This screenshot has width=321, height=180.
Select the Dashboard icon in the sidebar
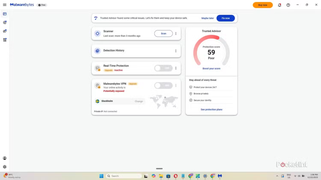pos(5,14)
